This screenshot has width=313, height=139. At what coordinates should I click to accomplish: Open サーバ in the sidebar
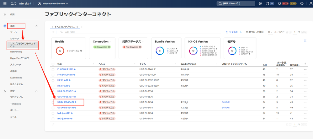13,32
